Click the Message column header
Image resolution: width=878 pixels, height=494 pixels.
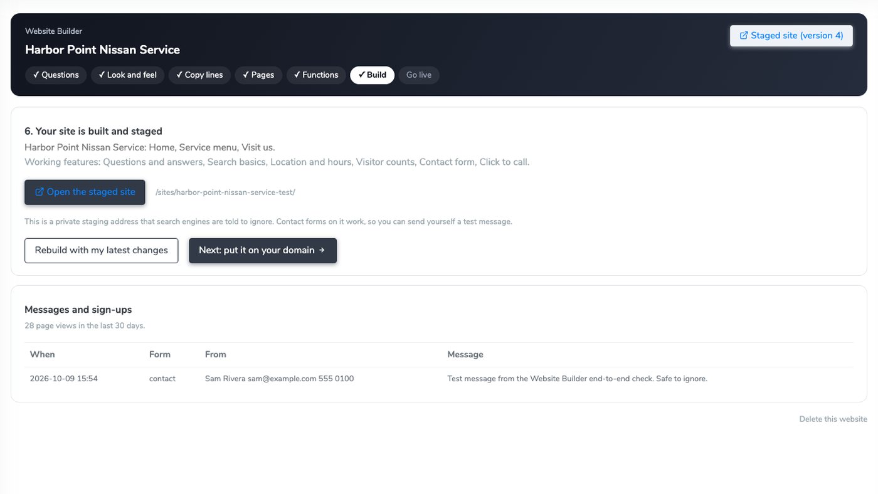point(465,355)
